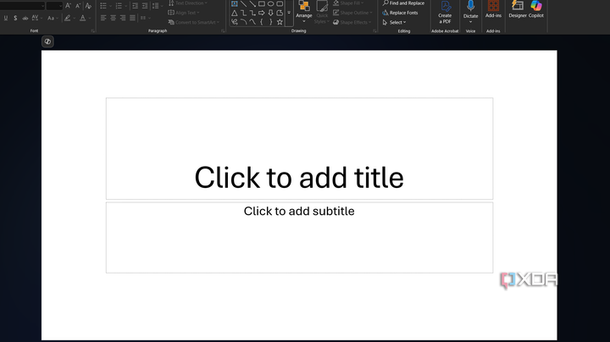Select the Elbow Connector shape
Viewport: 610px width, 342px height.
tap(243, 13)
